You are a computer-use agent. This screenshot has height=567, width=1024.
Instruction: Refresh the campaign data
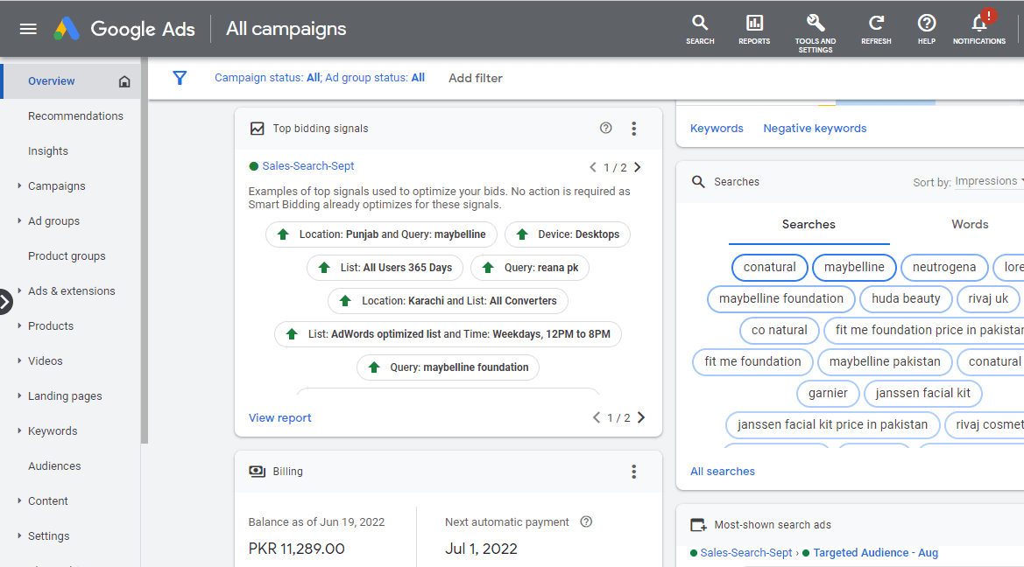tap(876, 30)
